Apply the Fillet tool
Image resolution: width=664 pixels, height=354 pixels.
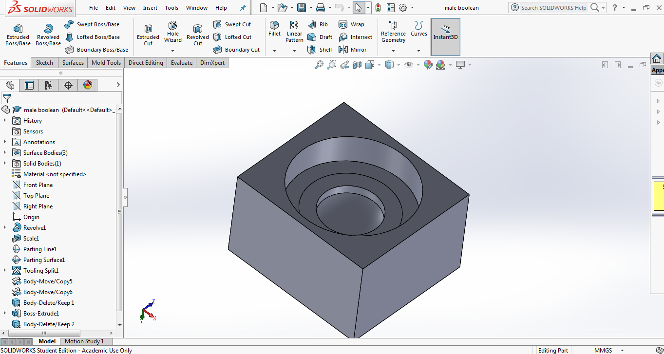point(274,29)
